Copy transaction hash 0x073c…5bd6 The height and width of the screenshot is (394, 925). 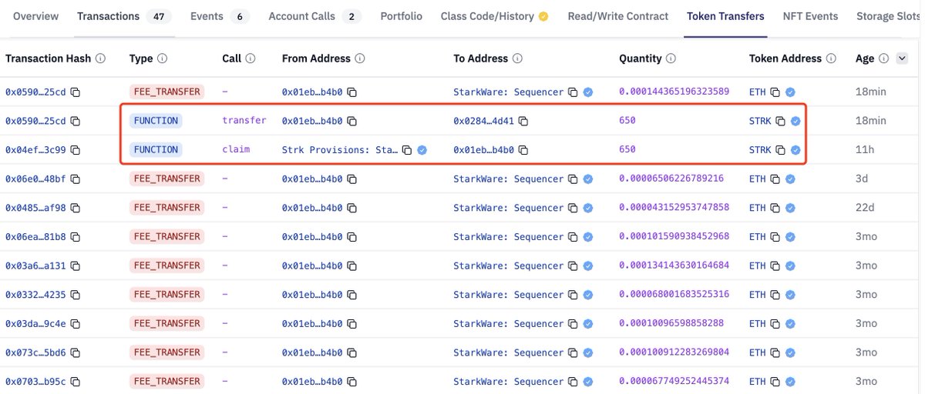[x=76, y=353]
